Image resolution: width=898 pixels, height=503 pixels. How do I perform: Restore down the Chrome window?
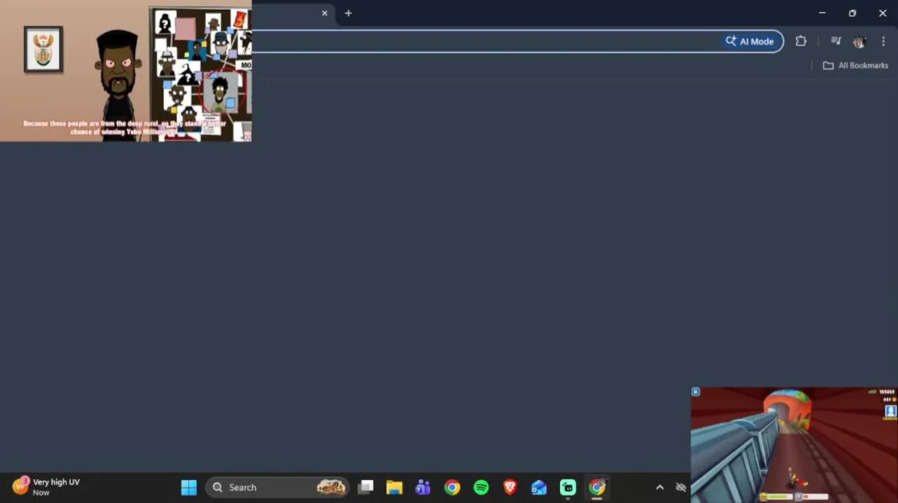click(853, 13)
